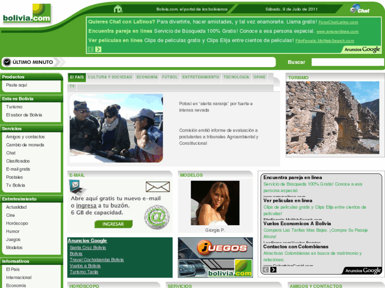Click the ingresa link in E-mail box
Screen dimensions: 385x288
pos(86,206)
